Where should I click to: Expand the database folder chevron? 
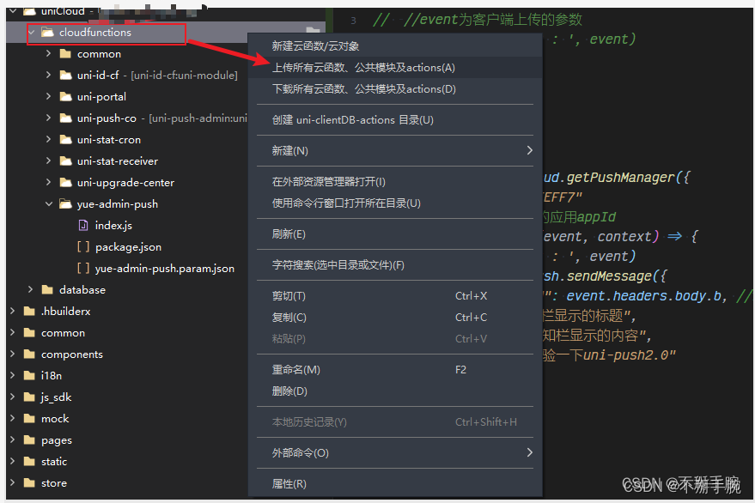pyautogui.click(x=30, y=290)
